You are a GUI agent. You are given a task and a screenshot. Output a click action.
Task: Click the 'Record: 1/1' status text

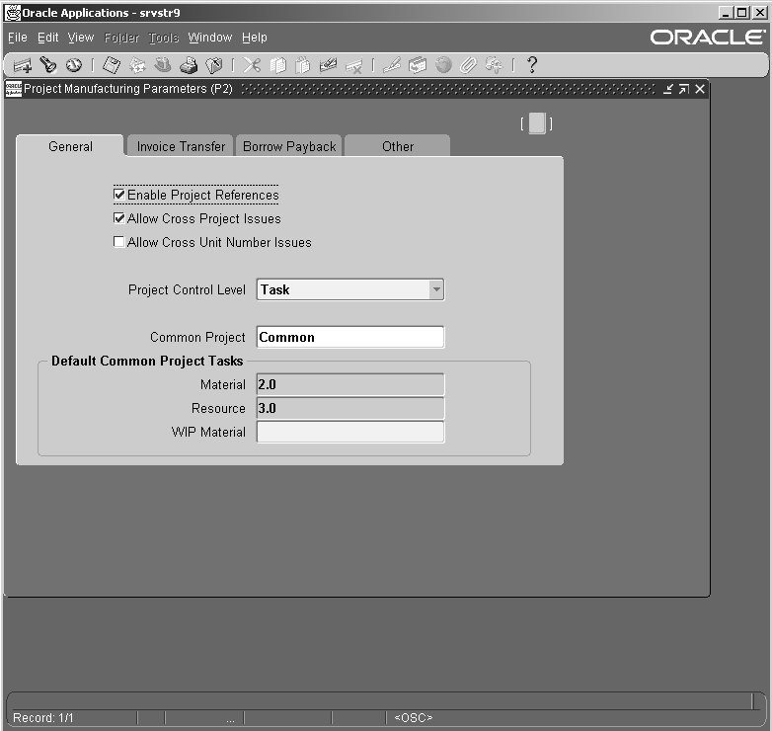pyautogui.click(x=42, y=718)
